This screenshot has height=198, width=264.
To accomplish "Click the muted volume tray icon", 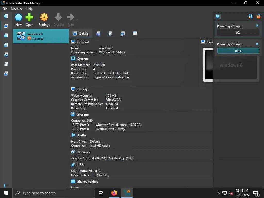I will (230, 193).
